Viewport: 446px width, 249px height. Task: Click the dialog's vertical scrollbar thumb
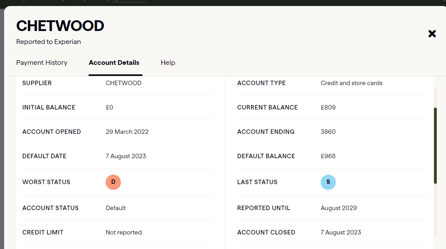pos(436,146)
